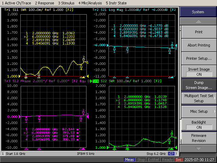Viewport: 217px width, 163px height.
Task: Click the Stop 6.2 GHz field
Action: point(156,154)
